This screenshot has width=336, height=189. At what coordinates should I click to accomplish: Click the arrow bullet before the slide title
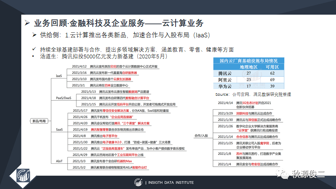coord(27,23)
